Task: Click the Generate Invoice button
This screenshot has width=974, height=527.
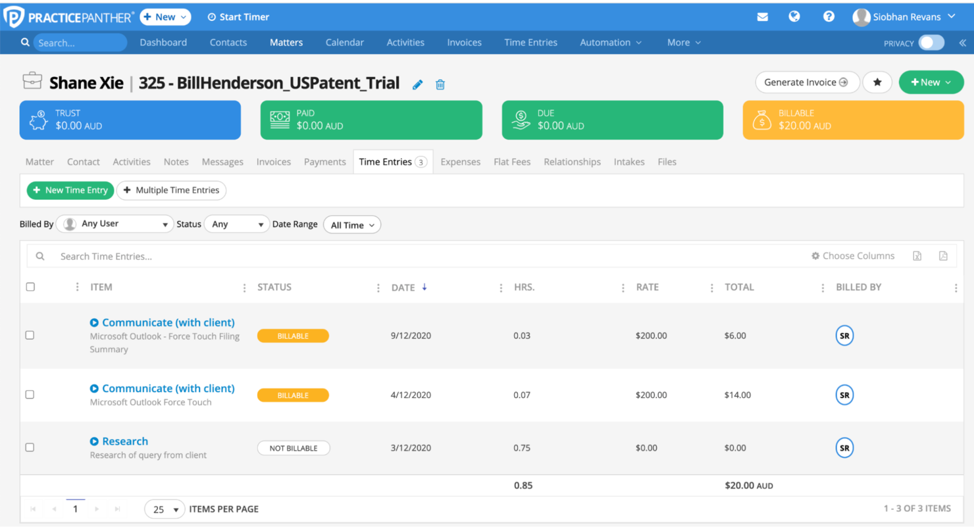Action: click(807, 82)
